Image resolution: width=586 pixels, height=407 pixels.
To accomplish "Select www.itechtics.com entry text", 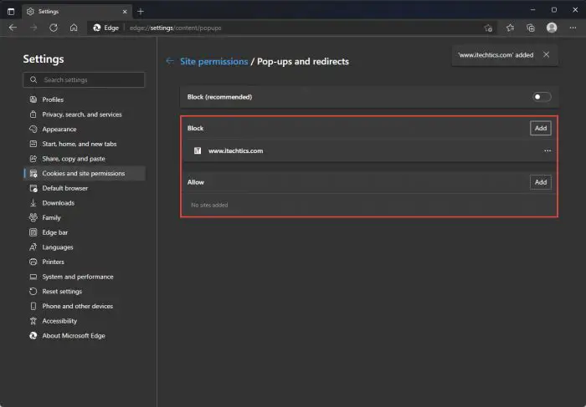I will [x=235, y=150].
